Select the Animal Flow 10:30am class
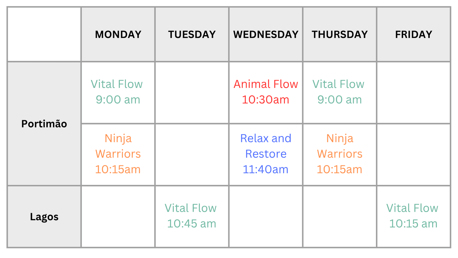The height and width of the screenshot is (258, 458). tap(266, 92)
